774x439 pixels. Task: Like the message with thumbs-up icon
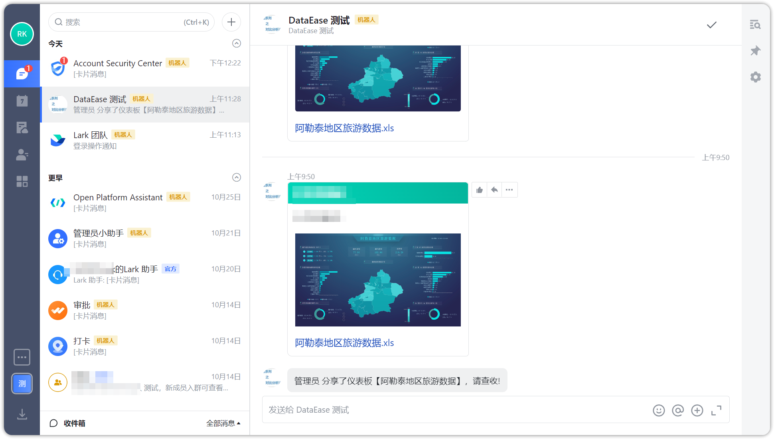[x=480, y=190]
